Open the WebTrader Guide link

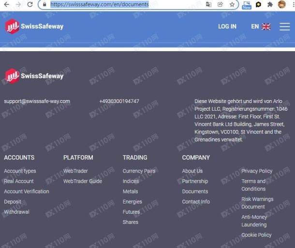pyautogui.click(x=83, y=181)
